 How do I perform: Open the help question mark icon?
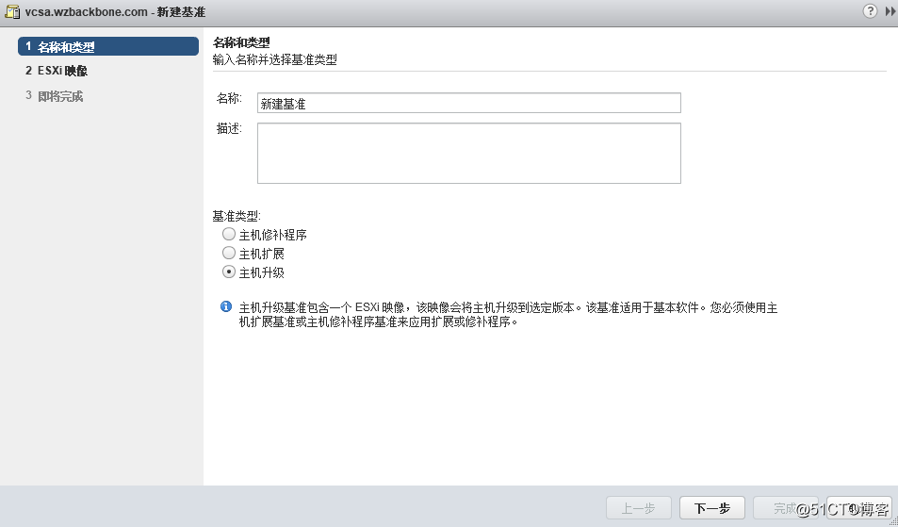point(870,11)
